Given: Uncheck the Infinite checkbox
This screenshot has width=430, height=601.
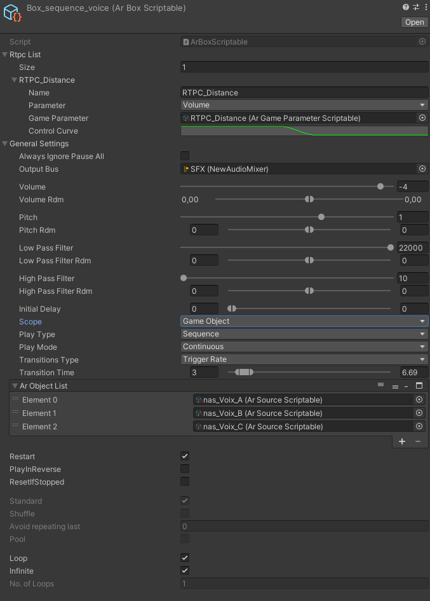Looking at the screenshot, I should 185,570.
